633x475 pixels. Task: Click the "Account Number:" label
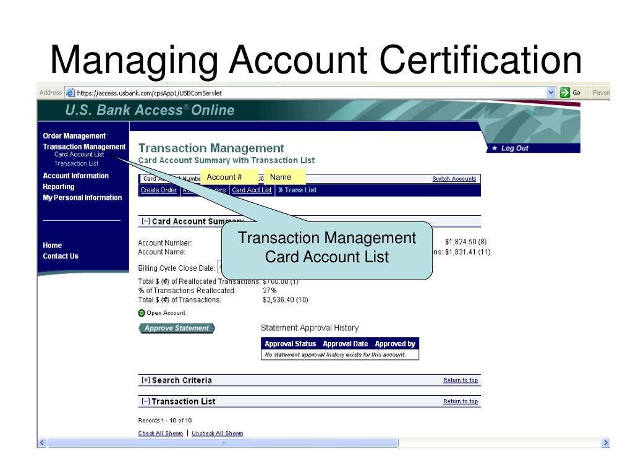(164, 243)
